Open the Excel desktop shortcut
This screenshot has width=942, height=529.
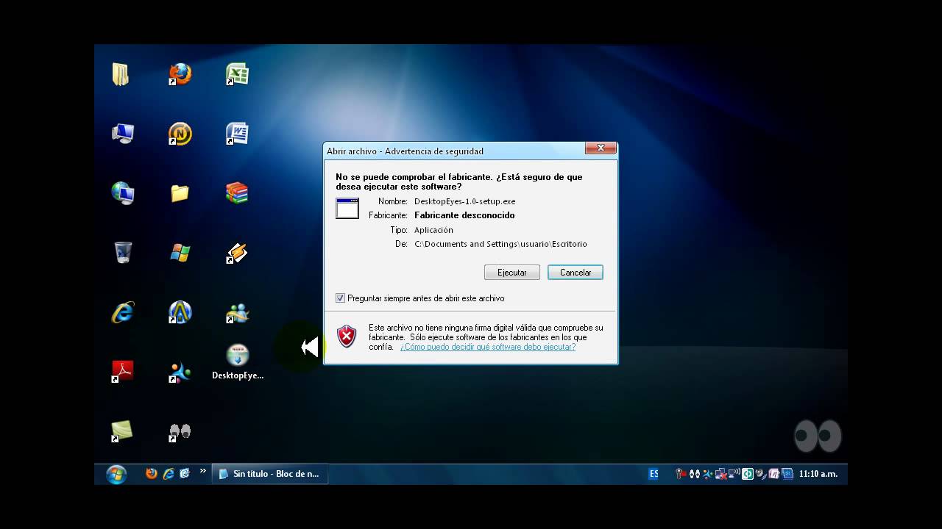237,74
